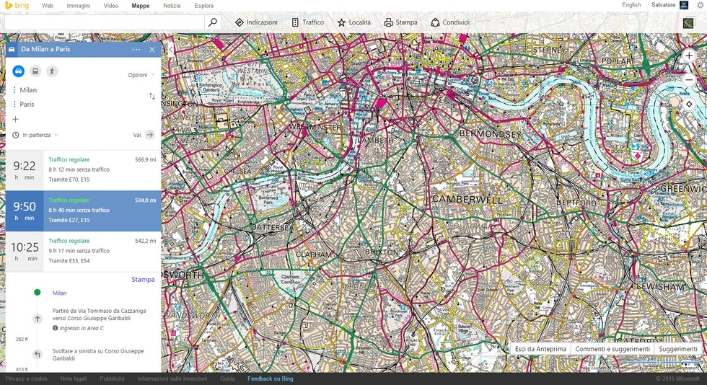Open Indicazioni directions tool
707x385 pixels.
tap(256, 22)
